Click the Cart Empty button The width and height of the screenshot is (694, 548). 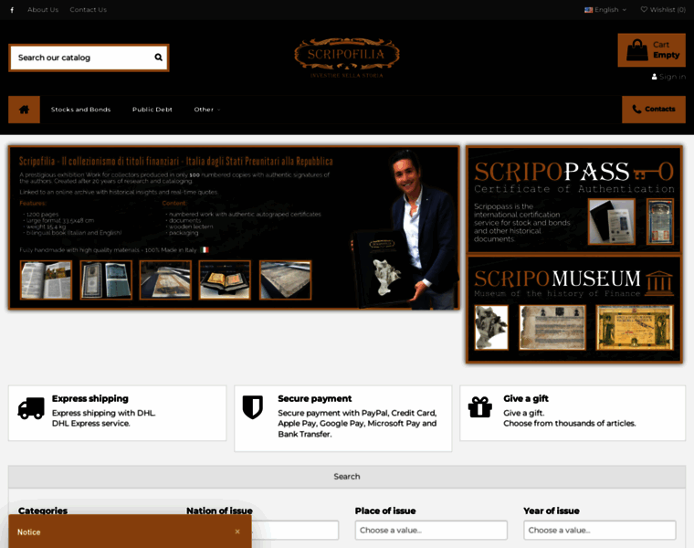tap(651, 50)
